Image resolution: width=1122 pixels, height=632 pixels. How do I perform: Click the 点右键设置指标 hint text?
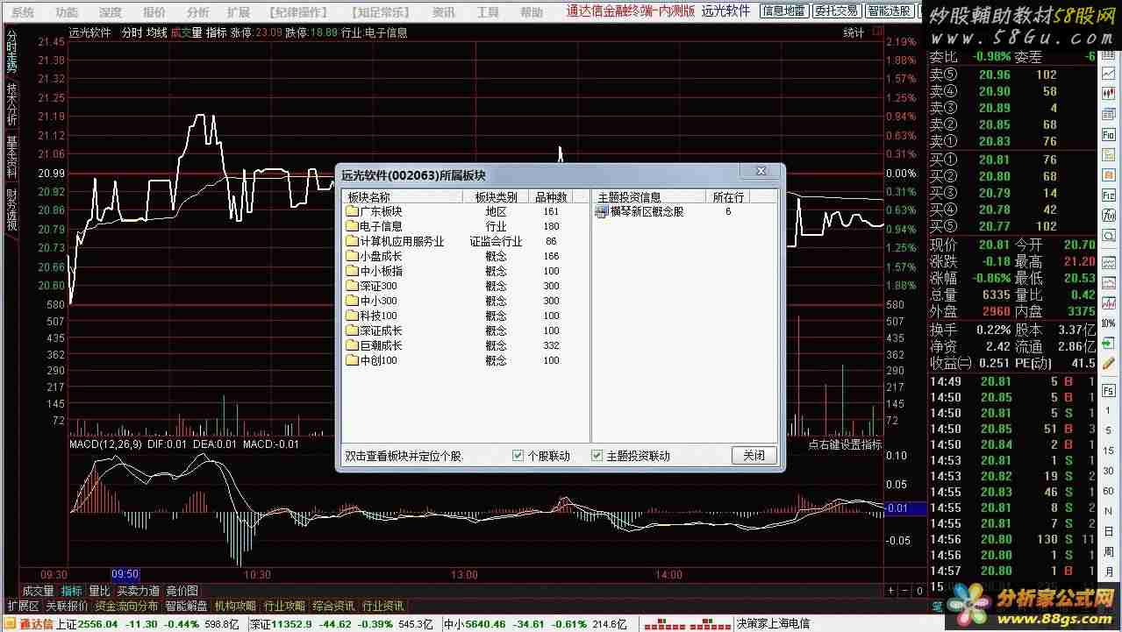845,444
